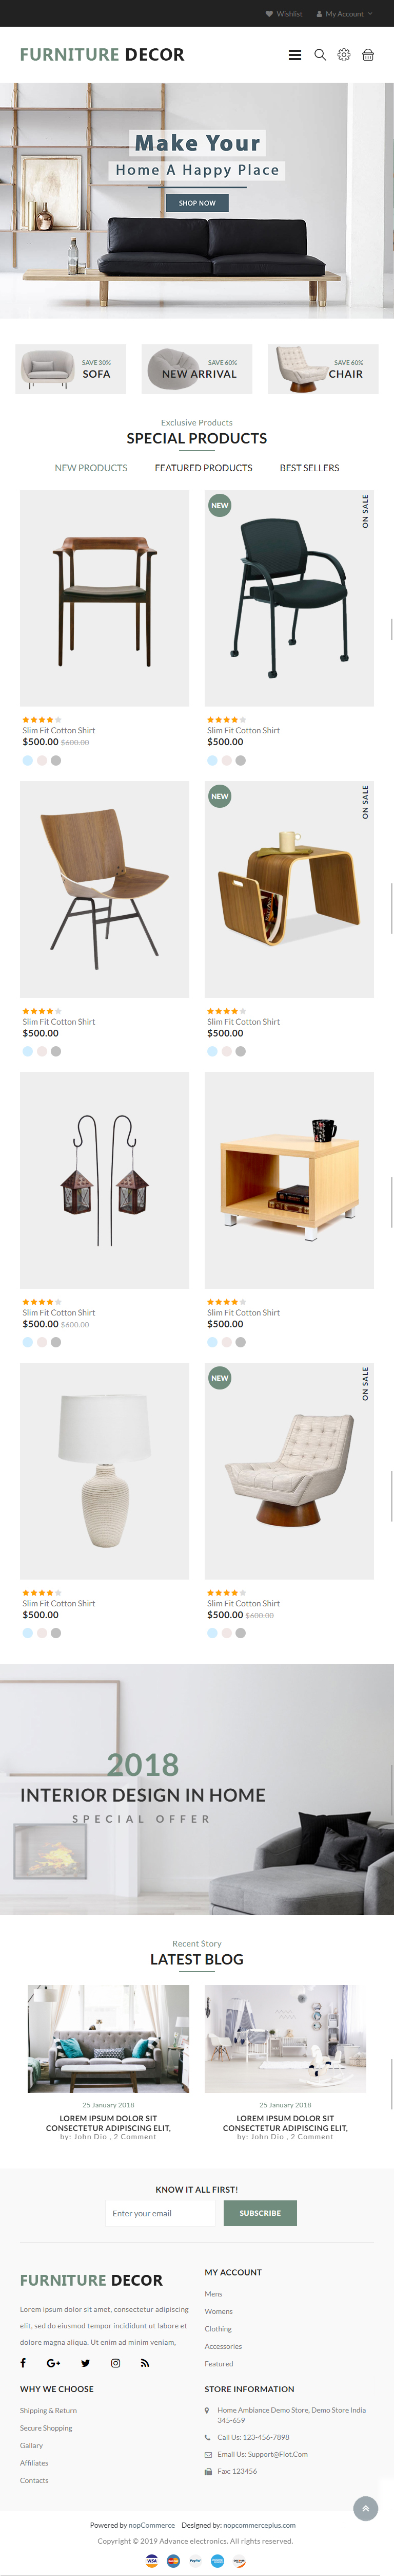The height and width of the screenshot is (2576, 394).
Task: Click the back-to-top arrow button
Action: tap(366, 2508)
